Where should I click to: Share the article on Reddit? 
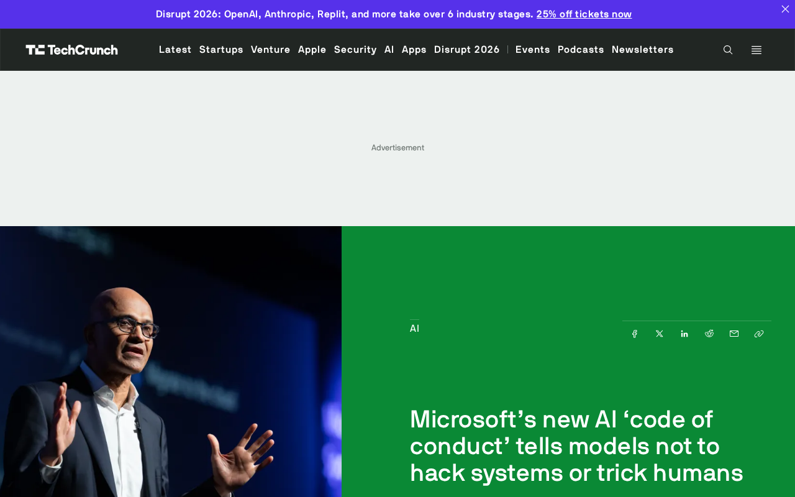(x=709, y=334)
